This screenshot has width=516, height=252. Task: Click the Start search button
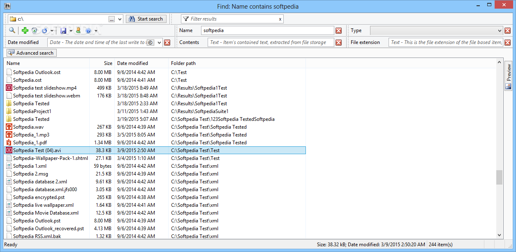pyautogui.click(x=146, y=19)
